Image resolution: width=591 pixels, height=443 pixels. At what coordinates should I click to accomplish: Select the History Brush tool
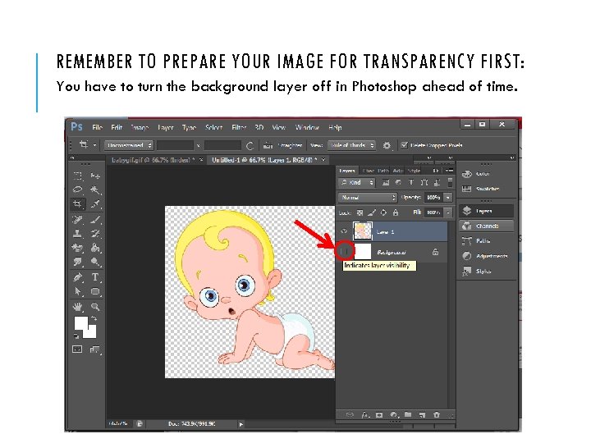95,234
